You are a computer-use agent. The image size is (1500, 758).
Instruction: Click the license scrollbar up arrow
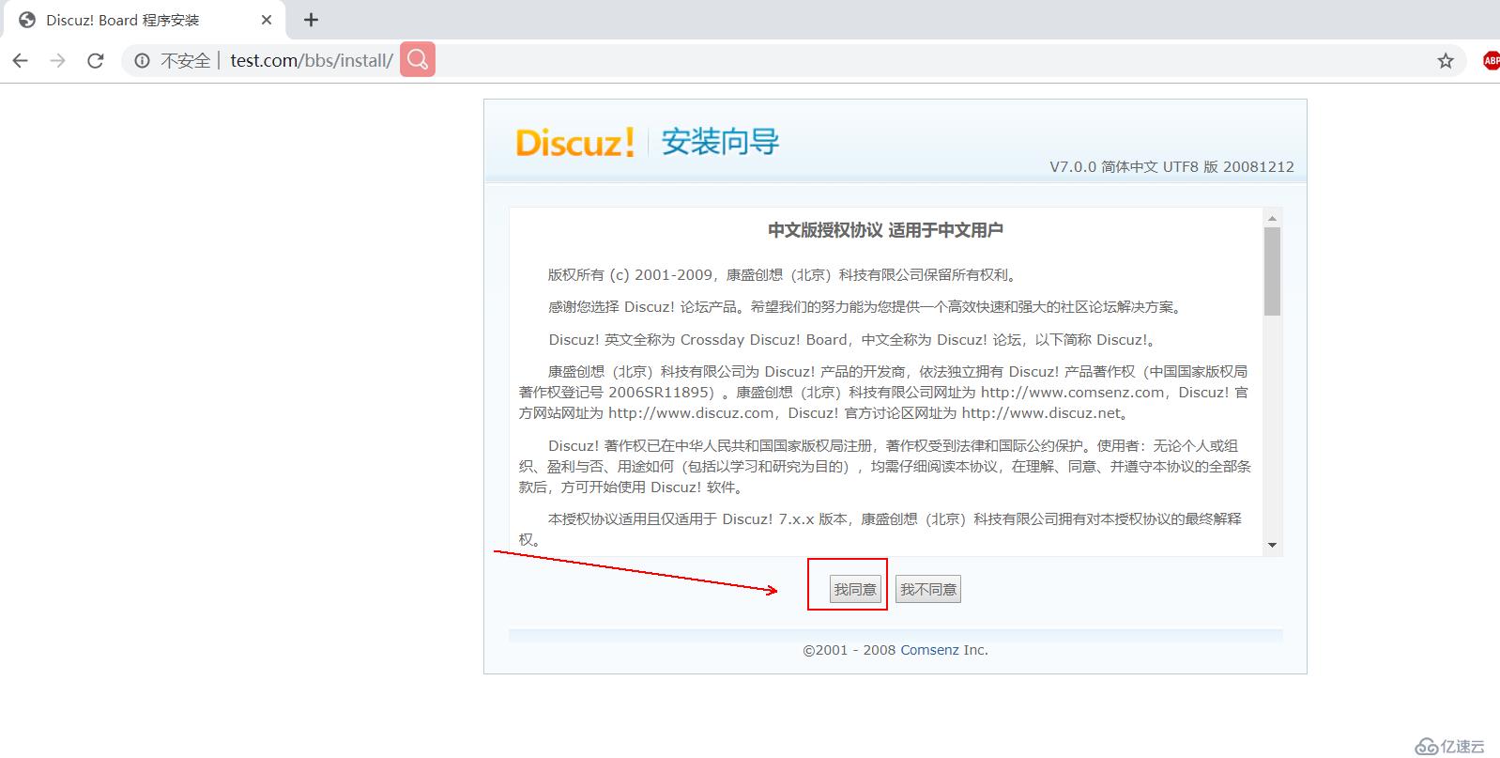[x=1272, y=218]
